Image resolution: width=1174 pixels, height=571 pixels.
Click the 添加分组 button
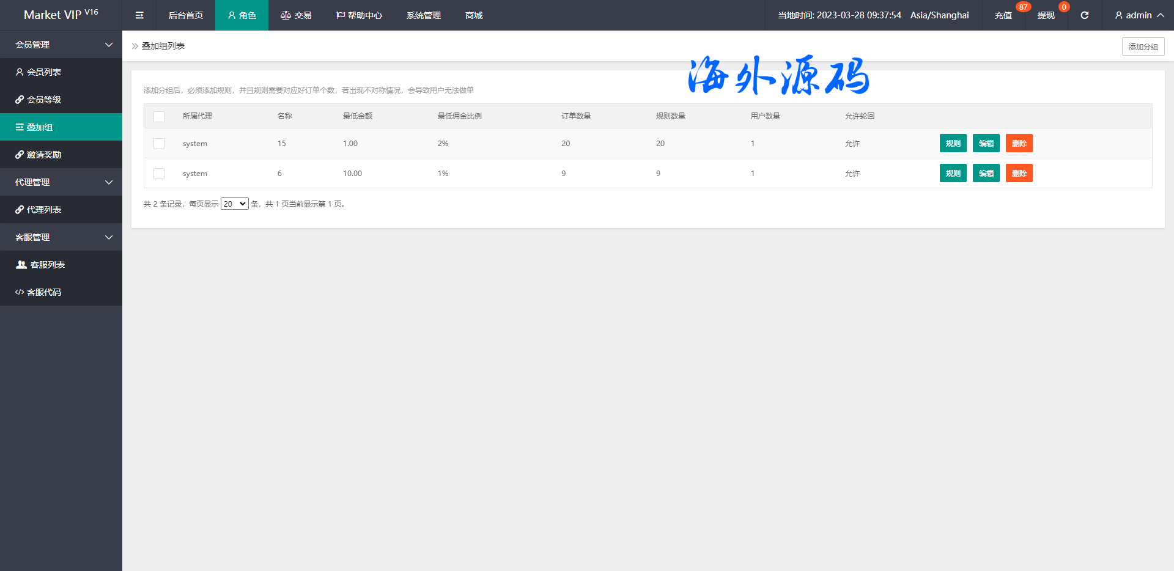tap(1143, 46)
